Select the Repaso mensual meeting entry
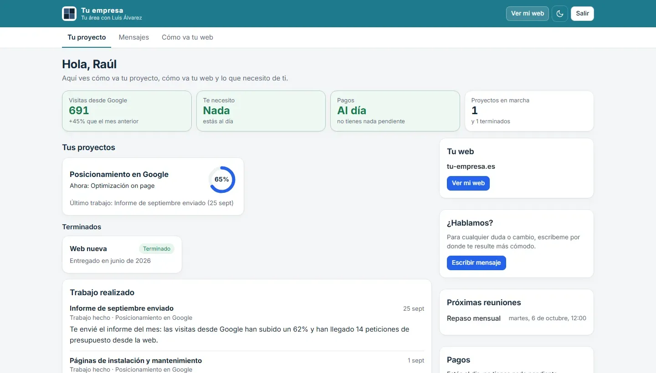This screenshot has width=656, height=373. pos(517,318)
